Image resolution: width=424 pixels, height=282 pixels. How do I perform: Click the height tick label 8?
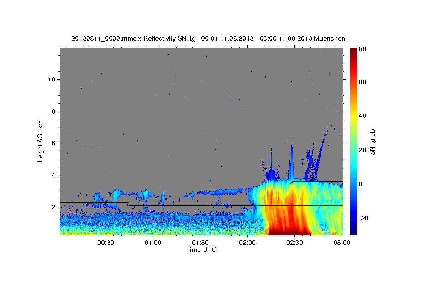53,111
